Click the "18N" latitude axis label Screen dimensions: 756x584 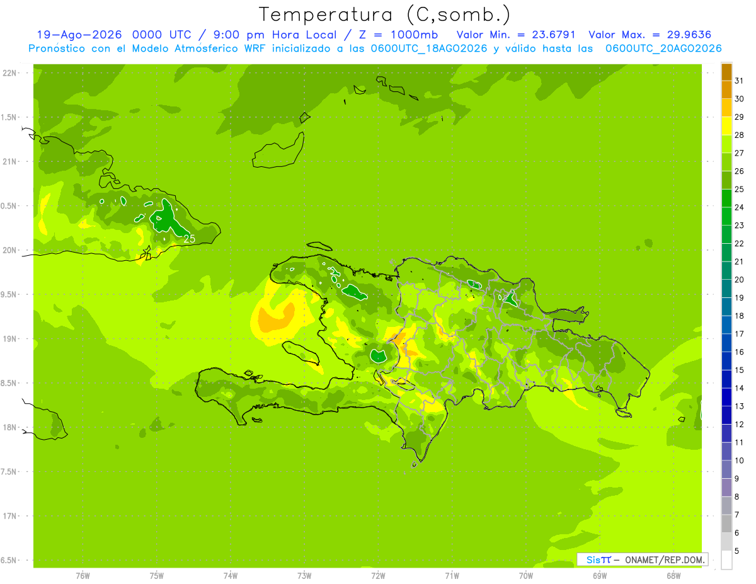10,428
